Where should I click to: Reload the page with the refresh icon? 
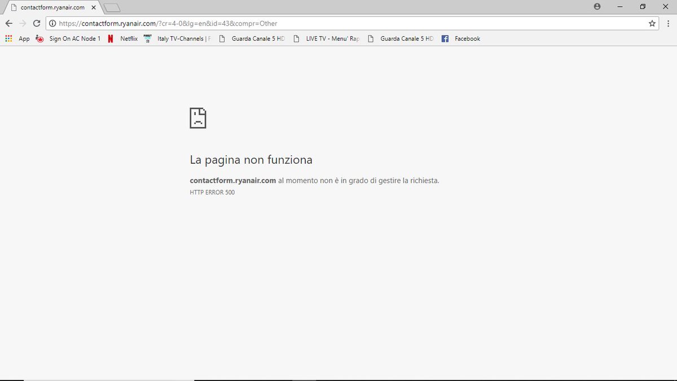coord(37,23)
